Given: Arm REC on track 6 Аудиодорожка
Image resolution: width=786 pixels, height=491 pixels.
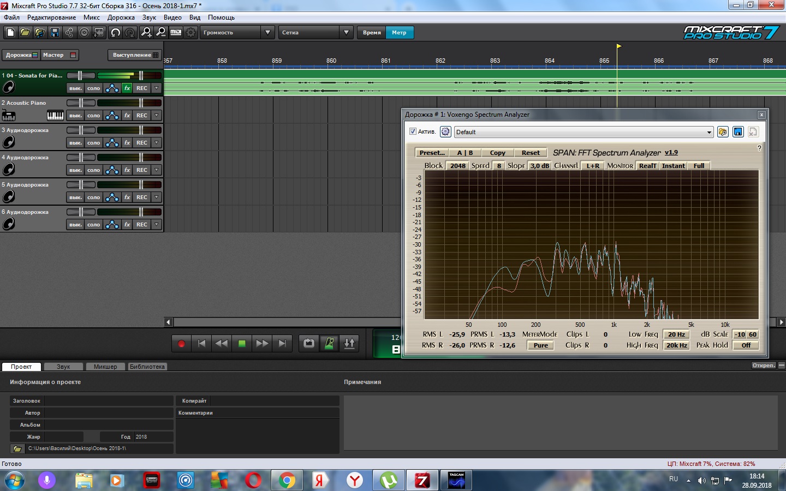Looking at the screenshot, I should pyautogui.click(x=142, y=224).
